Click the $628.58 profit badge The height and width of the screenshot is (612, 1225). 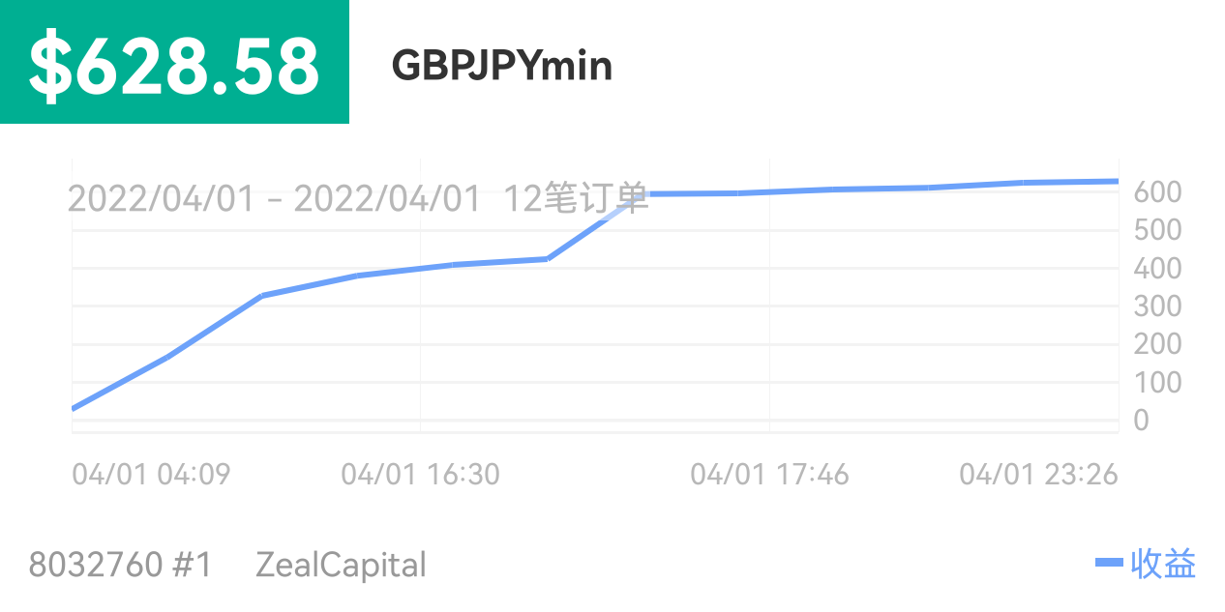tap(174, 64)
